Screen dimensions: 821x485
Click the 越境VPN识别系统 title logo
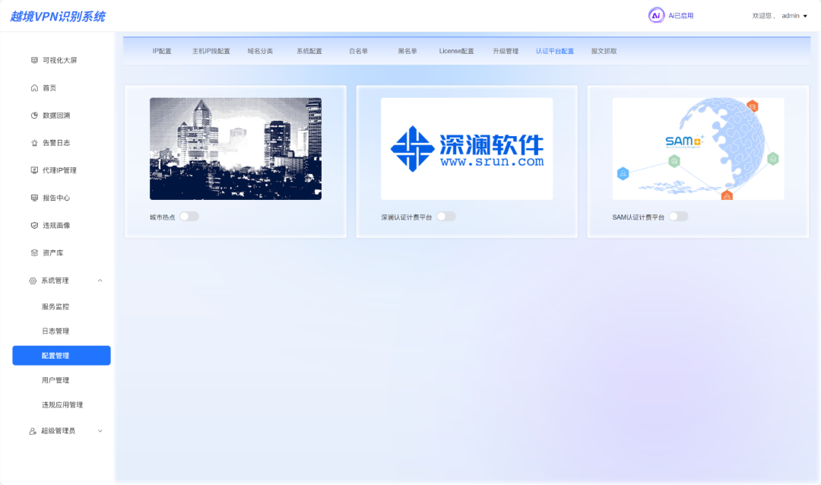pos(58,17)
